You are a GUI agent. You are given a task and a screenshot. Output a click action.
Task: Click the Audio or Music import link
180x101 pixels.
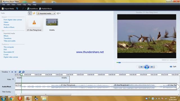9,27
